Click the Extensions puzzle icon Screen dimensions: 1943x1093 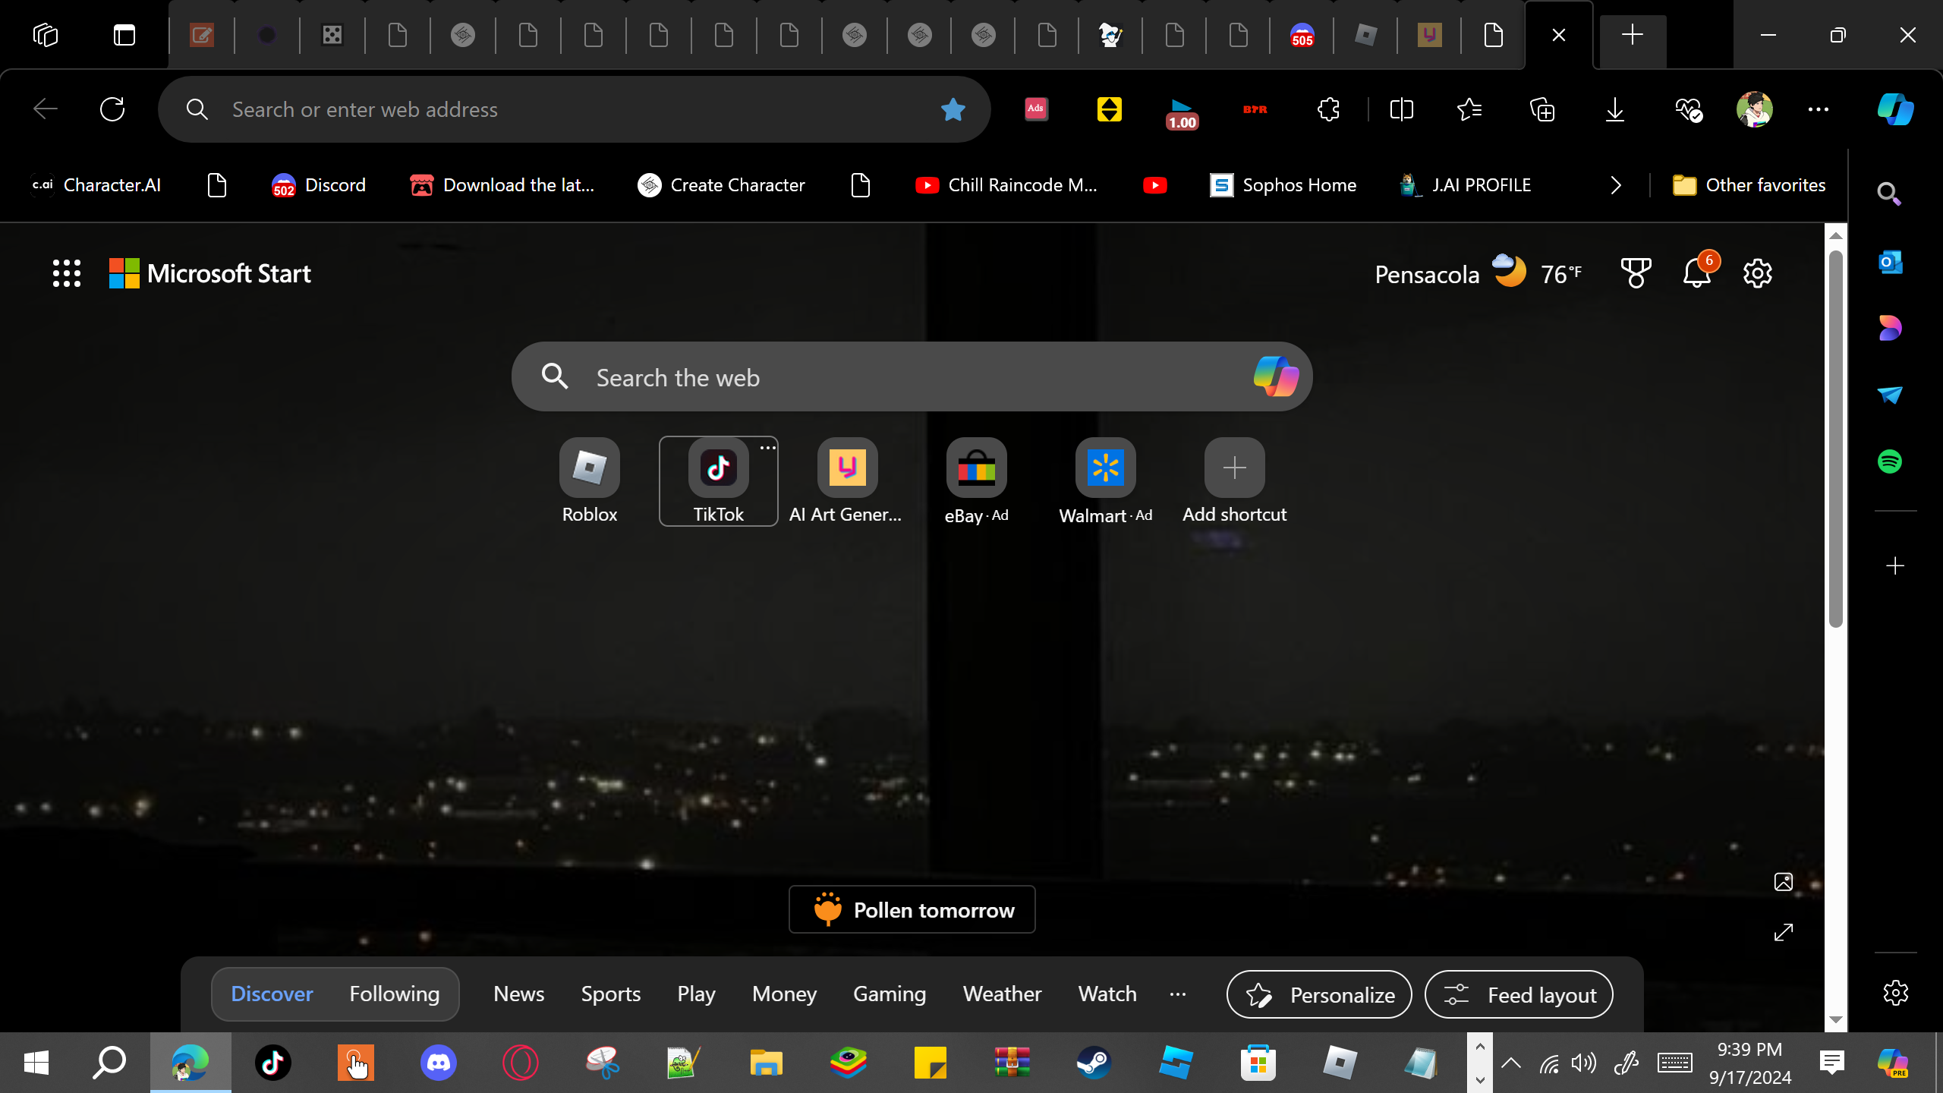tap(1328, 109)
